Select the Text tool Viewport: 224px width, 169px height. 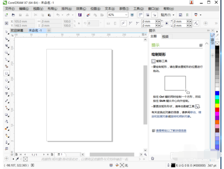tap(7, 94)
